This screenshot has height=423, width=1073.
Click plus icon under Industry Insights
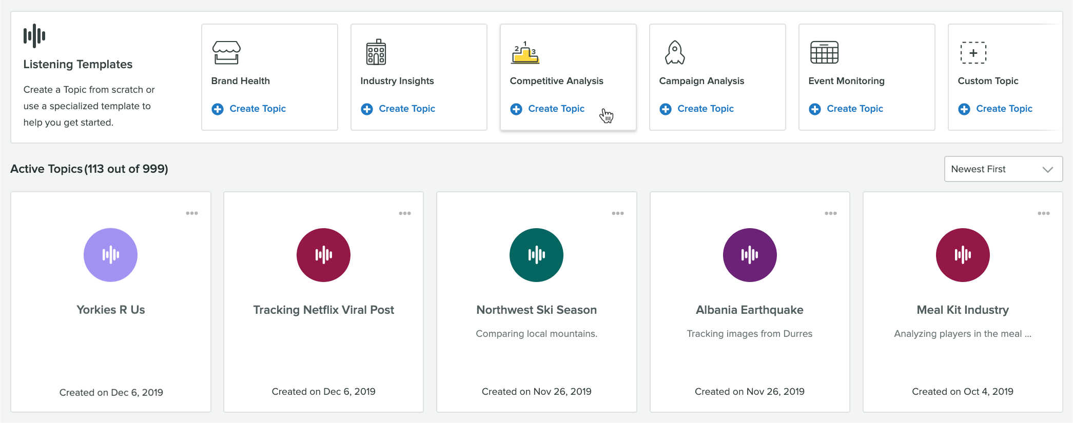tap(367, 109)
